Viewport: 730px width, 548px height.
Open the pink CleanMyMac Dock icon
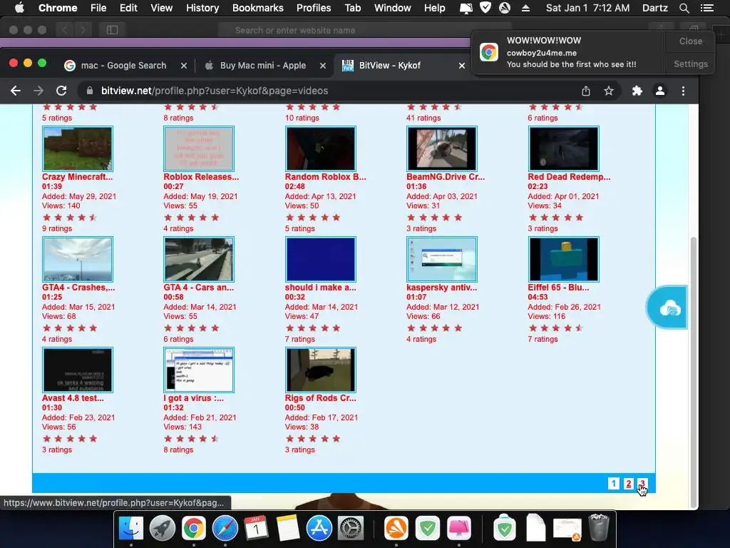tap(459, 529)
